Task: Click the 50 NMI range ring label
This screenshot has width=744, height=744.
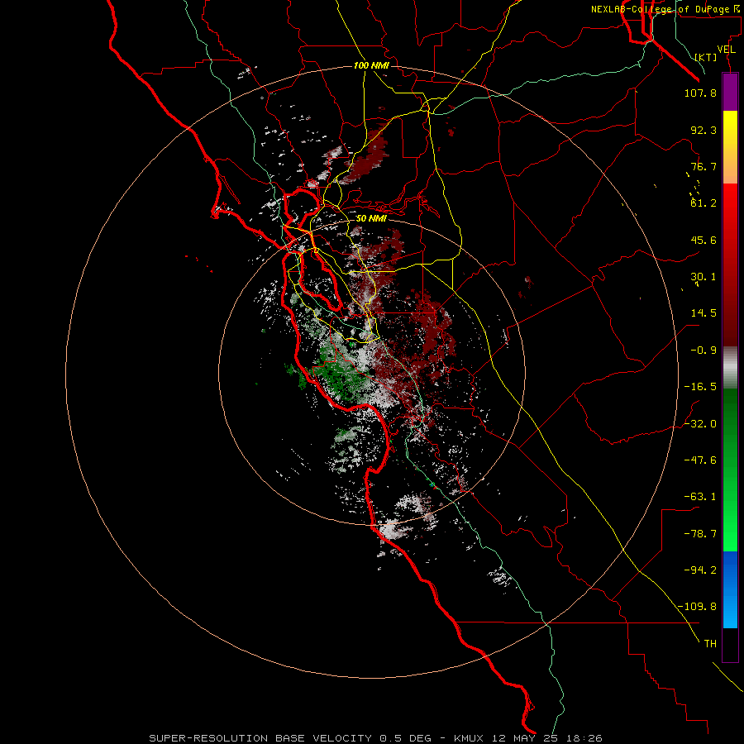Action: tap(371, 218)
